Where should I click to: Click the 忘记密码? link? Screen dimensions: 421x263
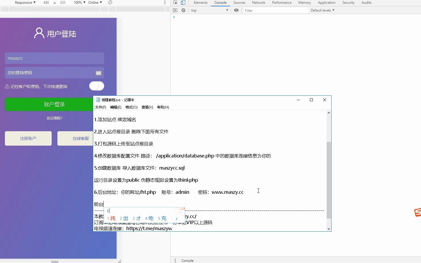coord(55,118)
